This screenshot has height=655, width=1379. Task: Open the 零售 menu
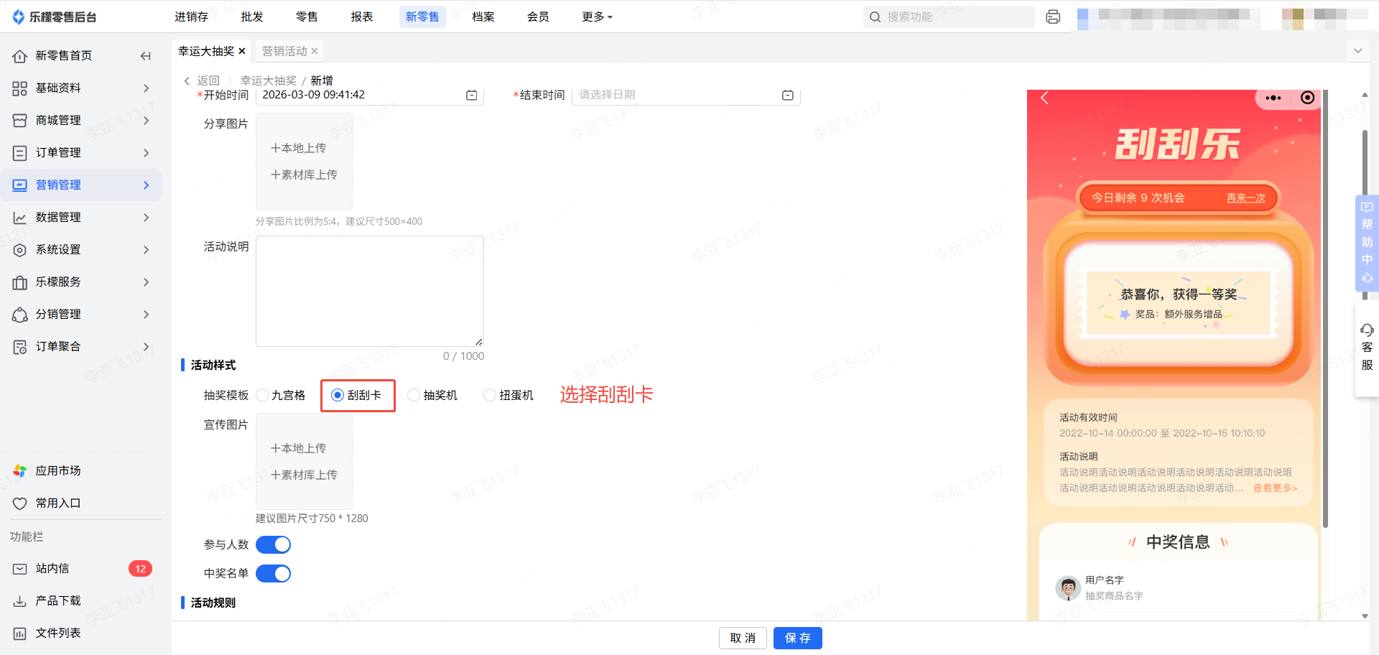(307, 17)
